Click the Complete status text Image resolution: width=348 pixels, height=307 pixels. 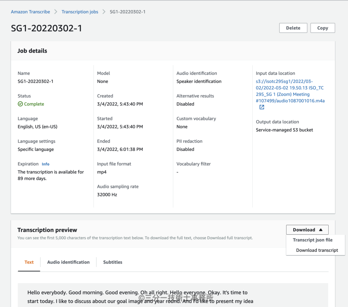(34, 104)
